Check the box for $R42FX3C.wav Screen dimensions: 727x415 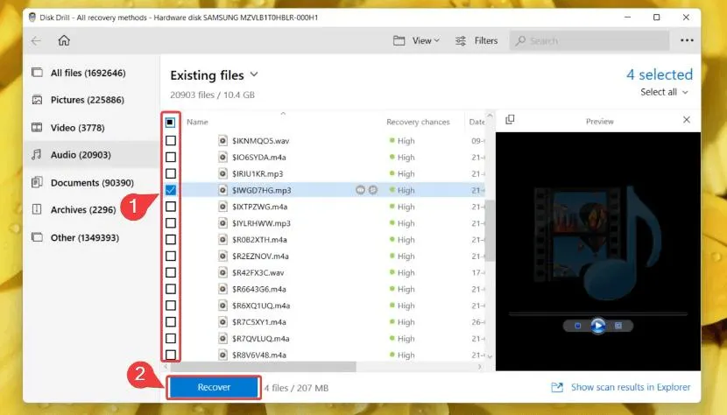tap(171, 272)
